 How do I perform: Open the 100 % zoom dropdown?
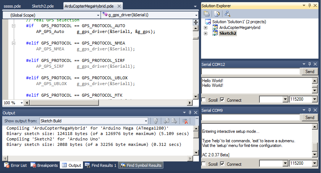[x=21, y=103]
